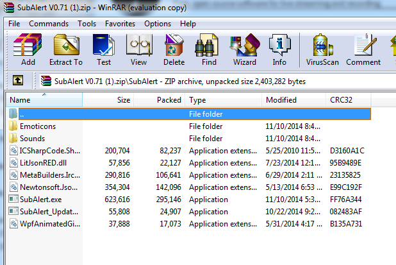Click the SubAlert_Updat... application icon
396x265 pixels.
[13, 211]
